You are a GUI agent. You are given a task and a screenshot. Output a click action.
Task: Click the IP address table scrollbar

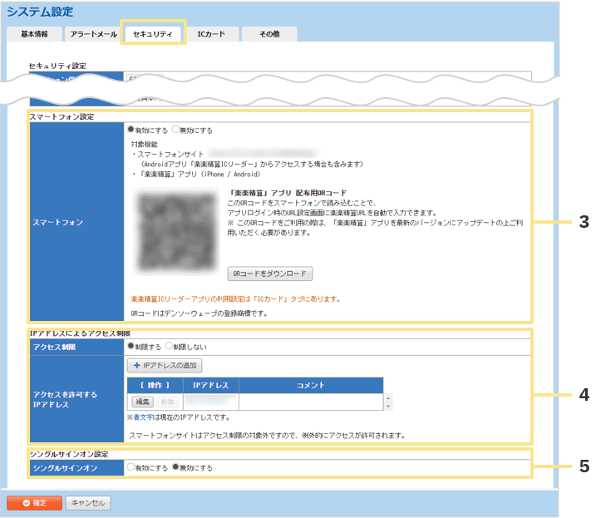(387, 402)
